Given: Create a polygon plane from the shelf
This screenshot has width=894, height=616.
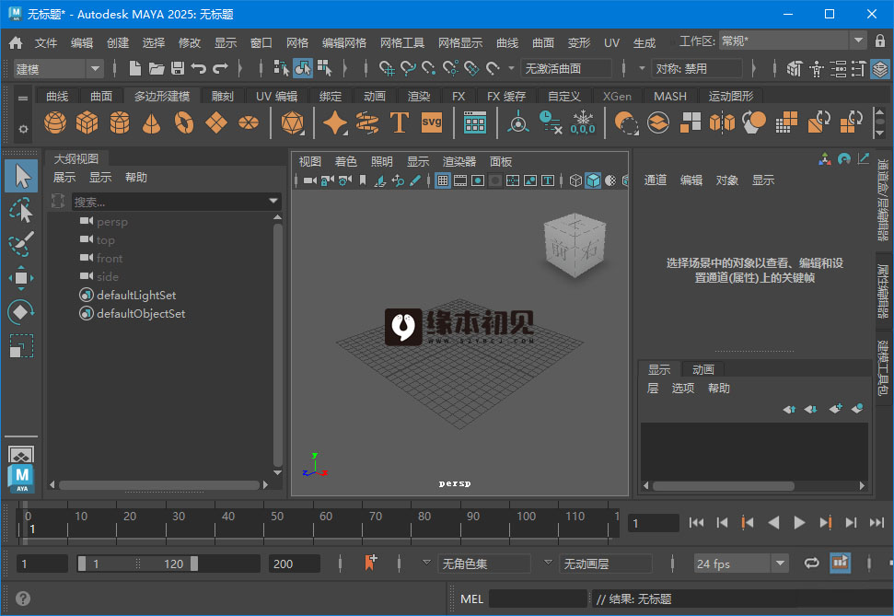Looking at the screenshot, I should [x=216, y=122].
